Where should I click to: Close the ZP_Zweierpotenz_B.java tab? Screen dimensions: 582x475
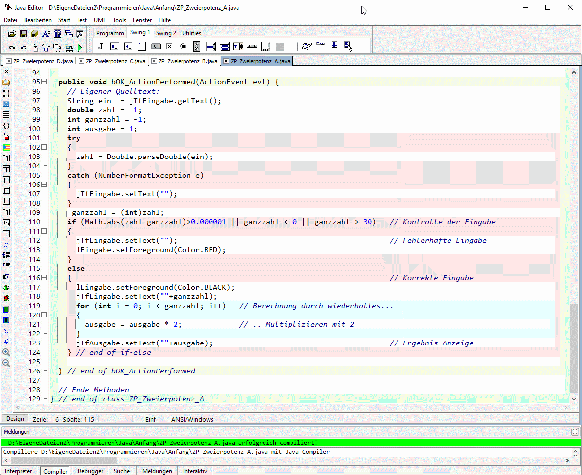click(154, 61)
